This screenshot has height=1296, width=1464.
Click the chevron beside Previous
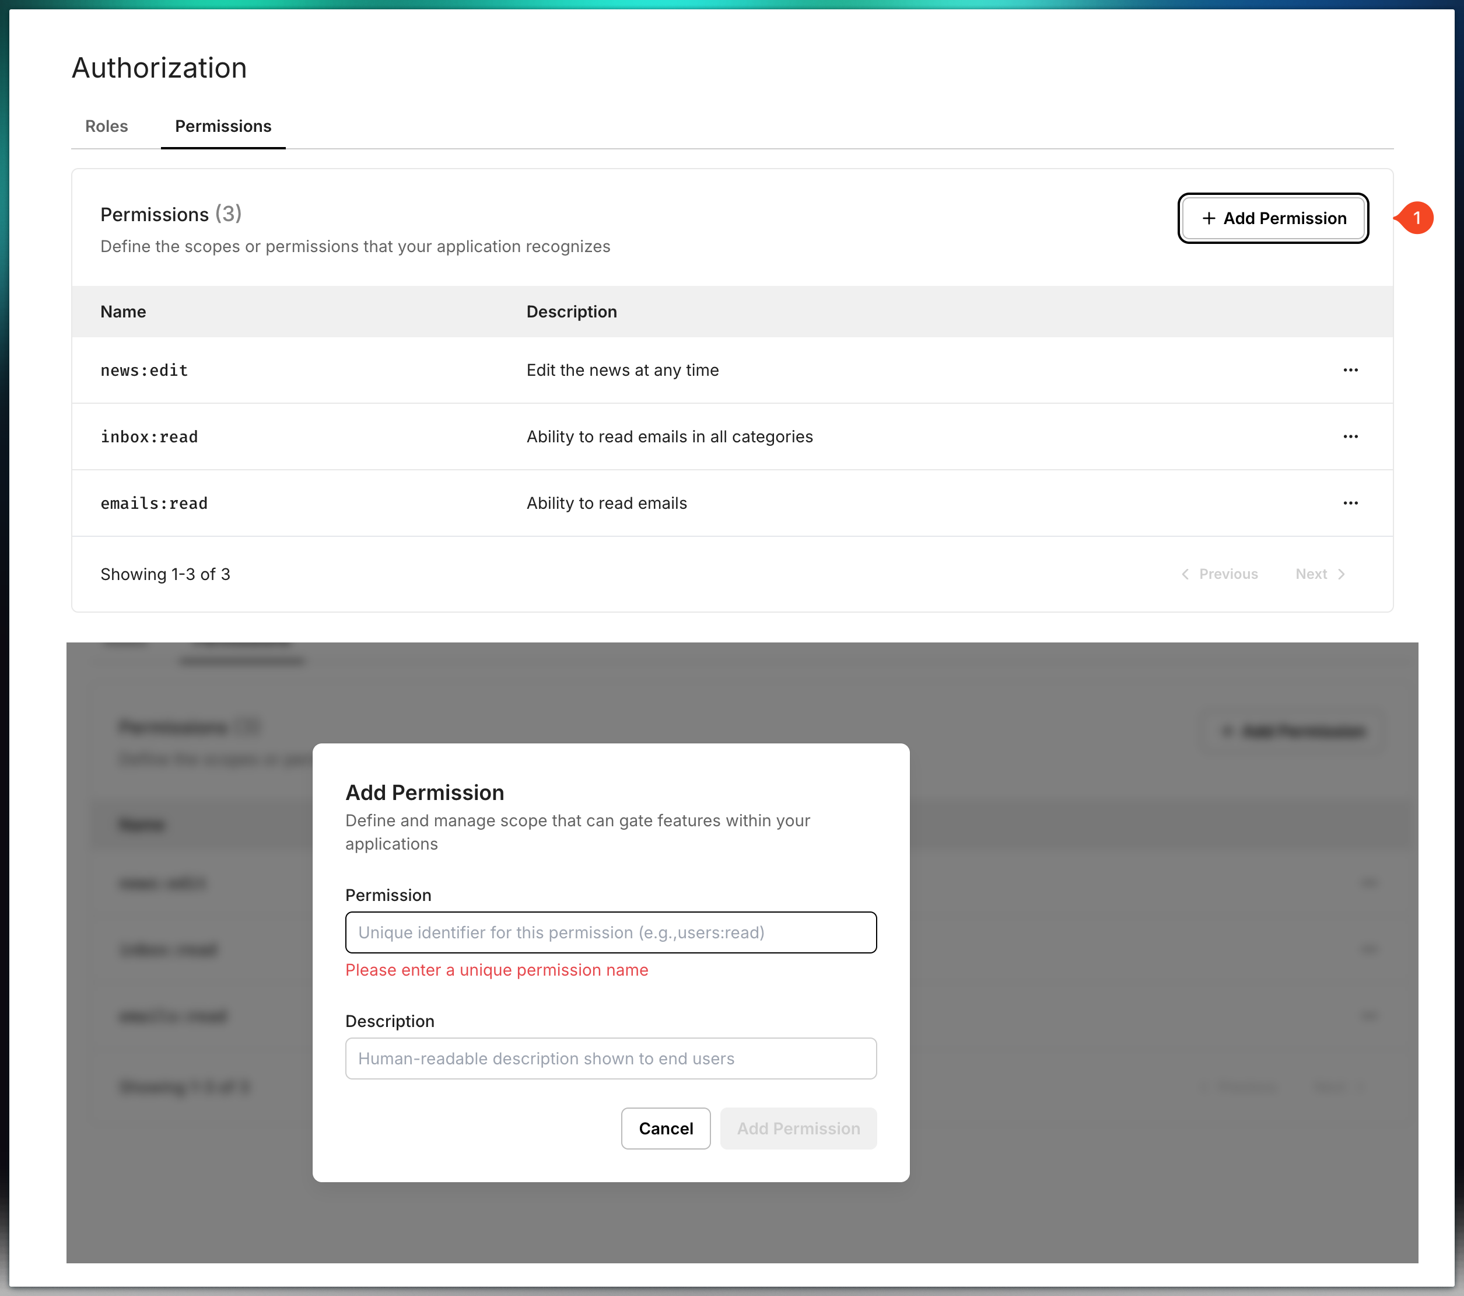tap(1185, 574)
